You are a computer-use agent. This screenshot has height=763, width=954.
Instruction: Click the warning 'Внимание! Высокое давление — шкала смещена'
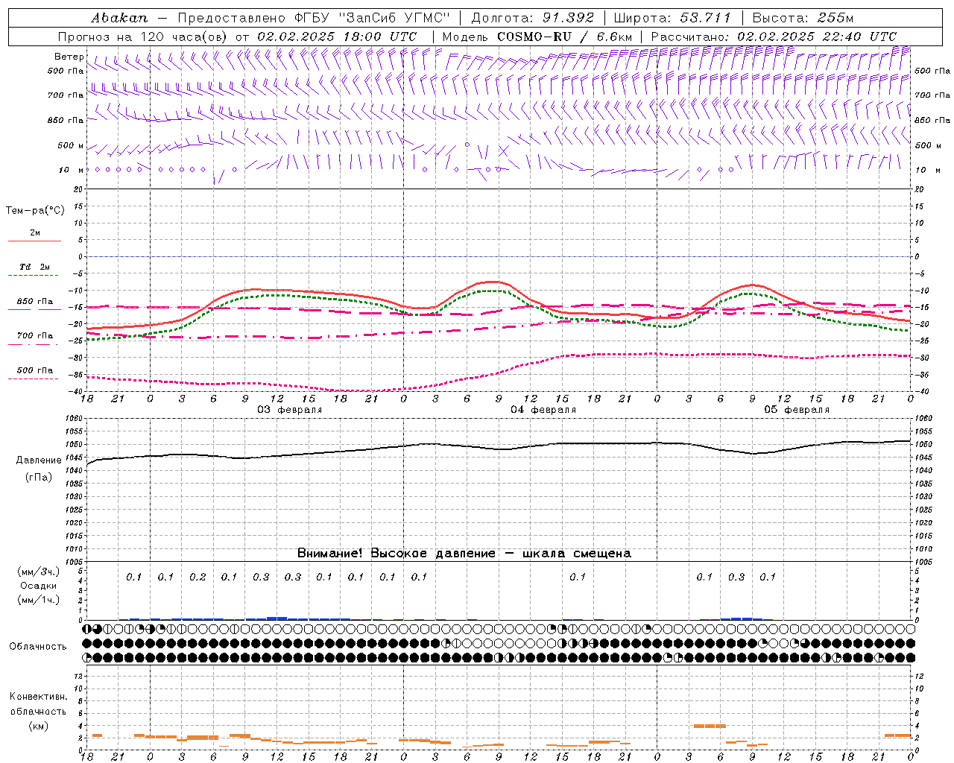pos(464,554)
